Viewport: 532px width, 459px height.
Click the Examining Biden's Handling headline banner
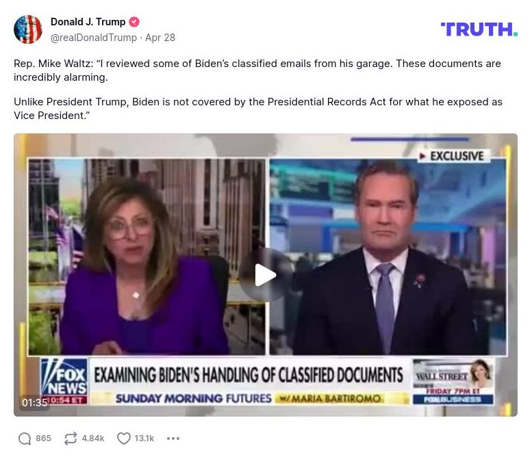249,375
